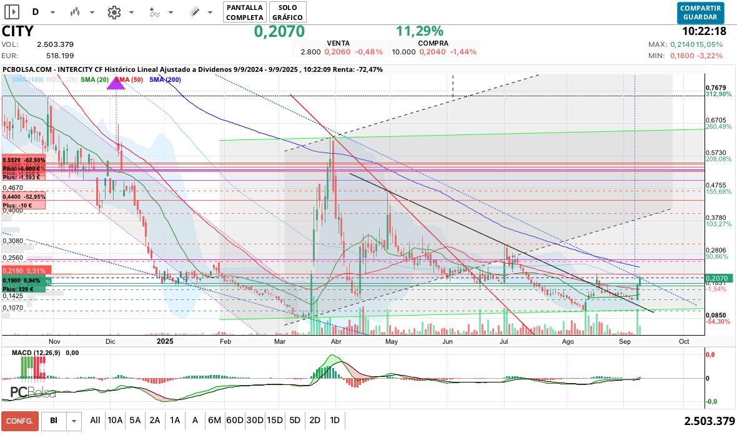This screenshot has height=435, width=737.
Task: Click the BI selector box
Action: [54, 421]
